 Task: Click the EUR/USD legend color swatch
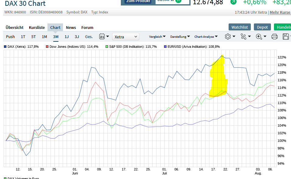point(165,47)
